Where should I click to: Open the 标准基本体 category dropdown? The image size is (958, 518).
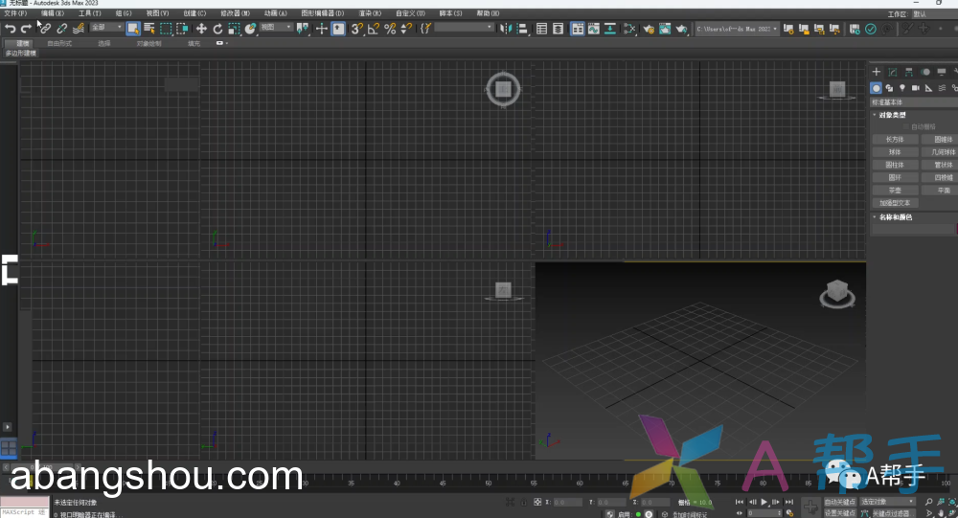912,101
